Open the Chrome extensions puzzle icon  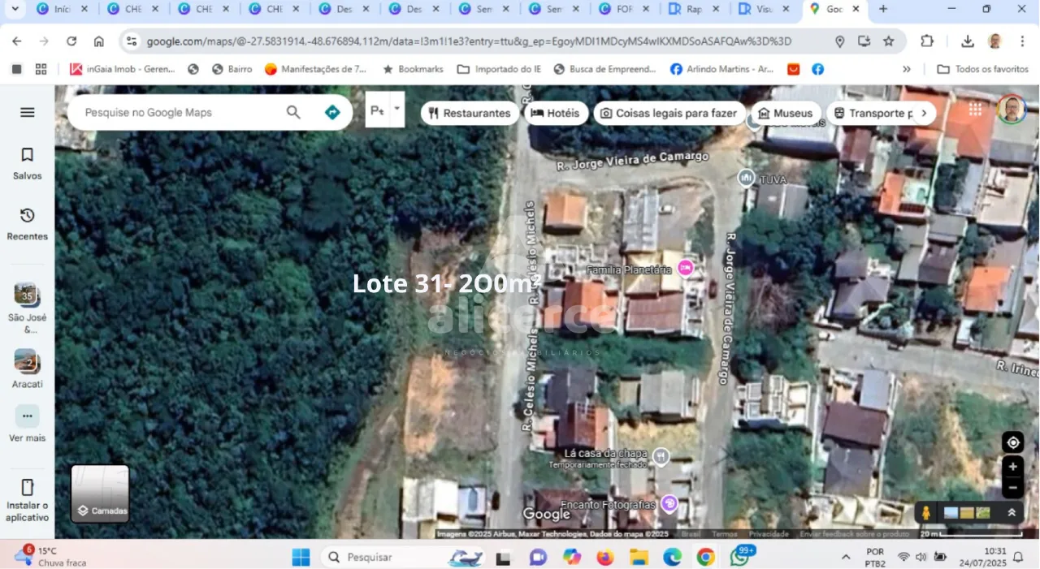coord(927,41)
